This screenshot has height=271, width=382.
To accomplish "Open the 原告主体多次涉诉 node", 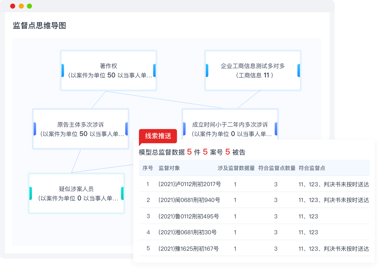I will click(x=81, y=129).
